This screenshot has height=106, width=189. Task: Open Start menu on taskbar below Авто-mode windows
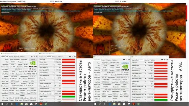[x=2, y=104]
